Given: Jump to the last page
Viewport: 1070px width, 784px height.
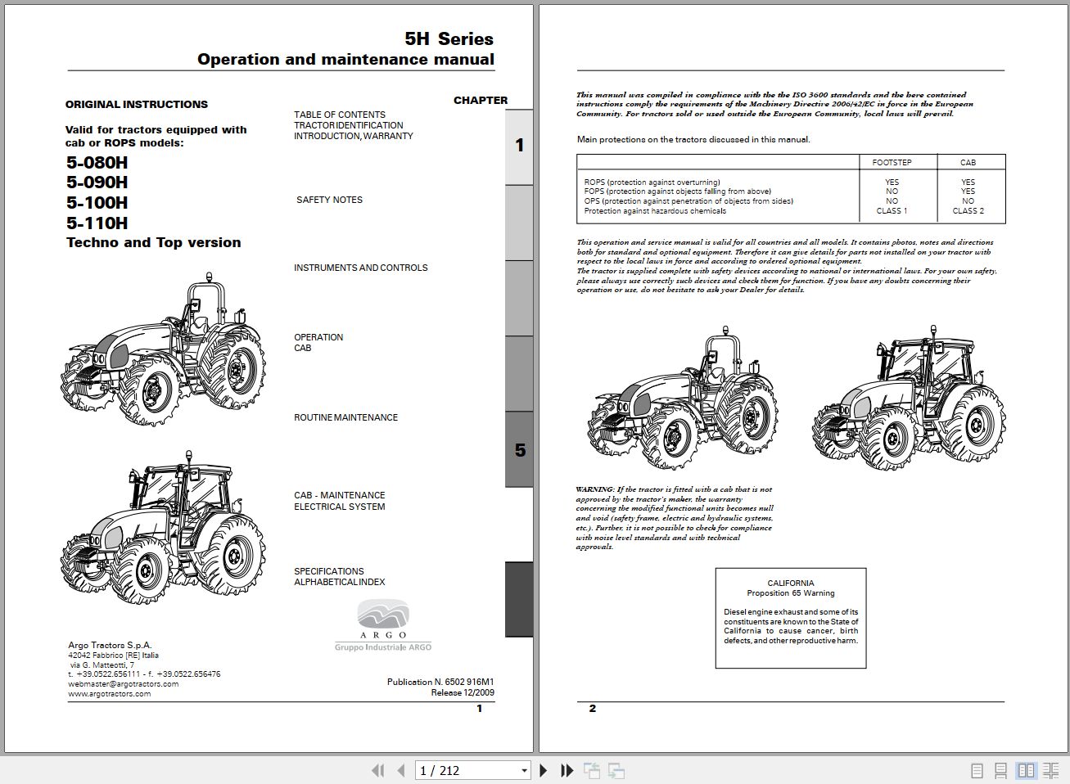Looking at the screenshot, I should (x=567, y=770).
